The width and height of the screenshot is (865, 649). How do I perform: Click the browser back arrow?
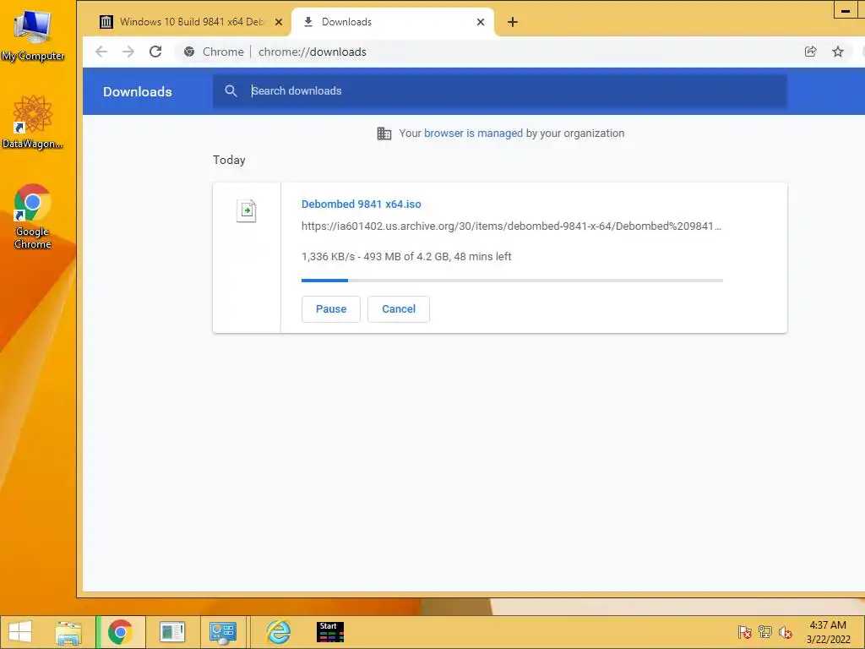point(101,52)
